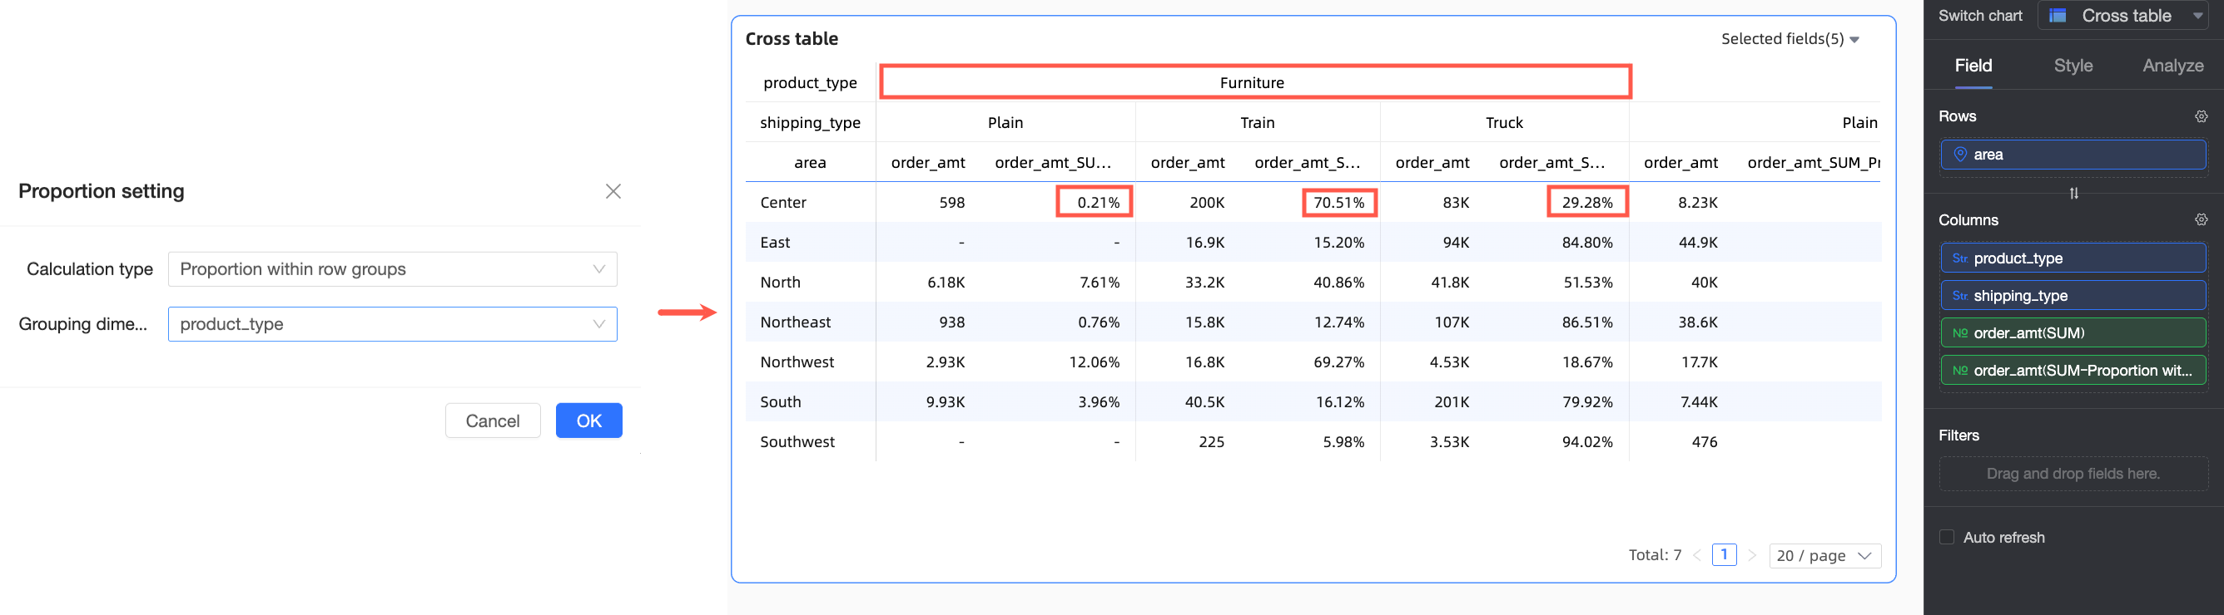
Task: Click the Cross table chart type icon
Action: [x=2058, y=16]
